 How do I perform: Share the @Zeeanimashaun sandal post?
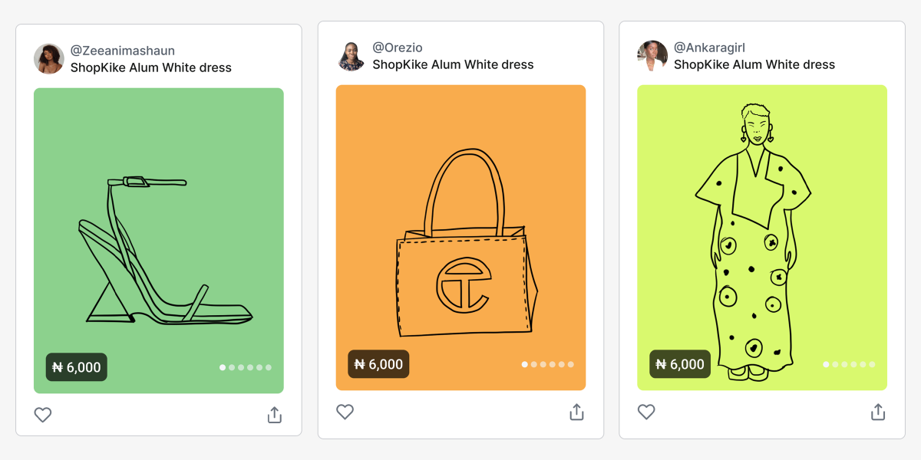point(275,415)
